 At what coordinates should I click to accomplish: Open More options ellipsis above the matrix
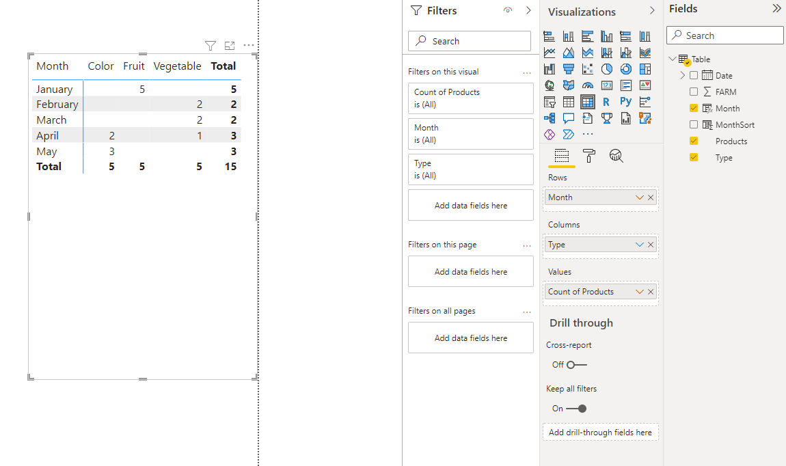(x=249, y=45)
